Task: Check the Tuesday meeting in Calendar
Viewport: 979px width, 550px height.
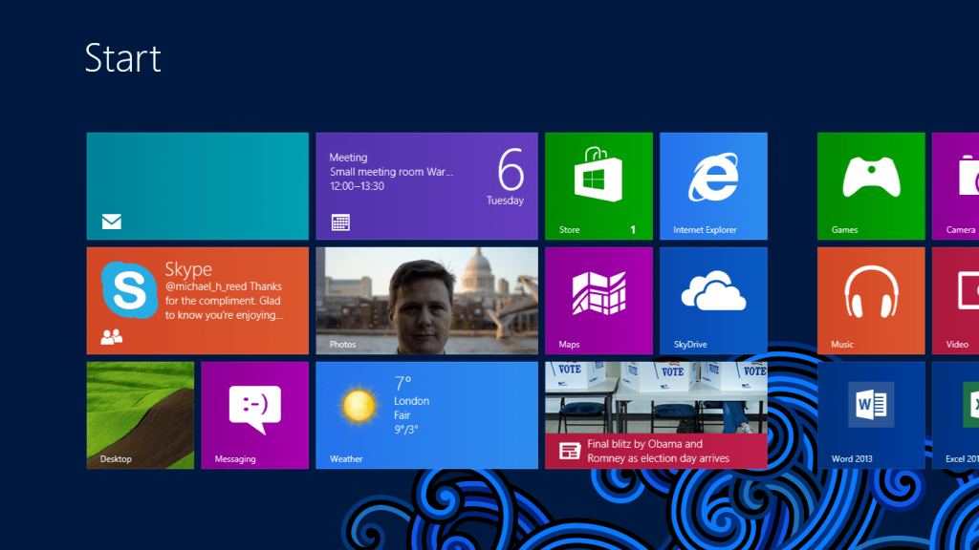Action: point(426,186)
